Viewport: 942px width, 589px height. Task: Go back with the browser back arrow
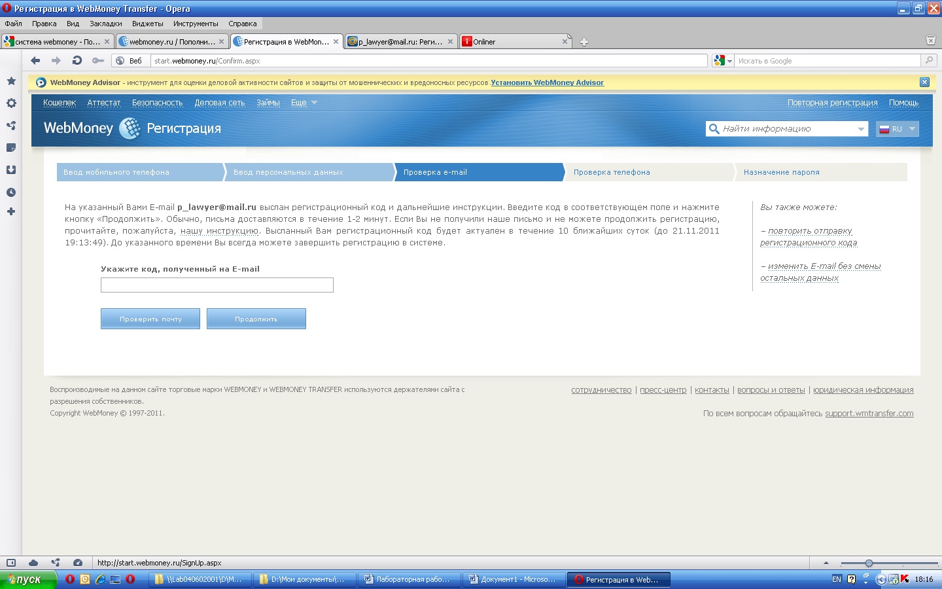35,61
